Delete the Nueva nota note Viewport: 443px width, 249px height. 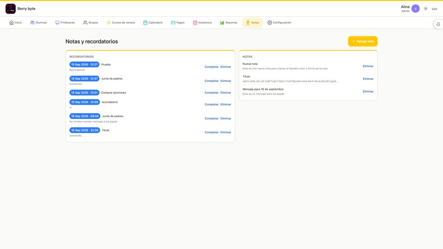368,66
